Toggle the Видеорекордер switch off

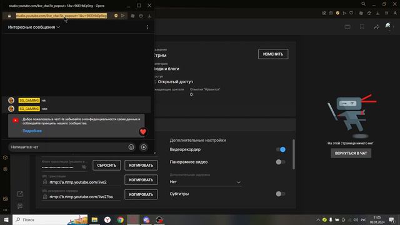(x=281, y=149)
